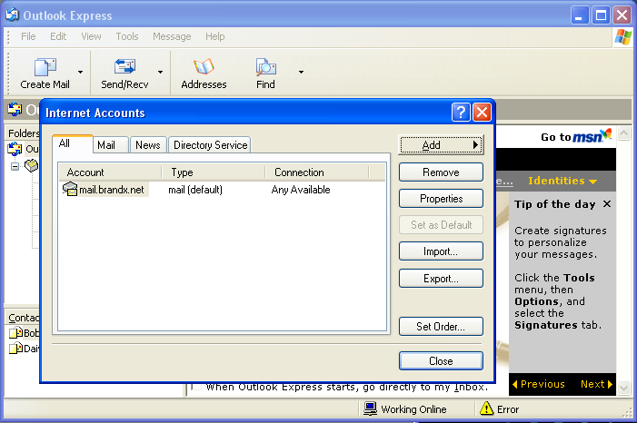Open Create Mail stationery dropdown arrow

pos(81,73)
